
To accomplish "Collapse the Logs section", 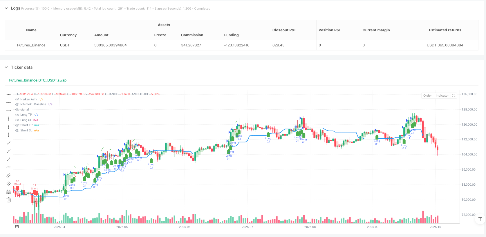I will [6, 8].
